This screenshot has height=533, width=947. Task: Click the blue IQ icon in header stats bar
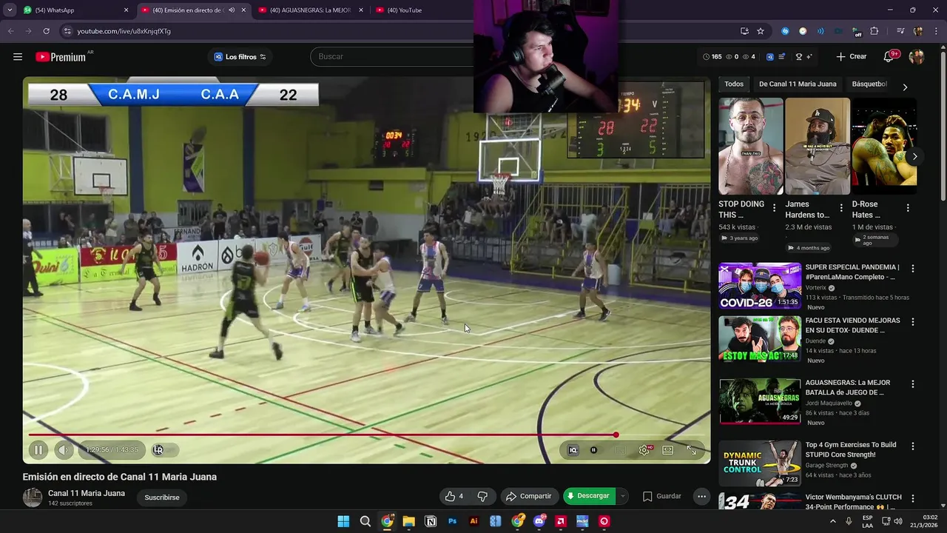coord(770,57)
